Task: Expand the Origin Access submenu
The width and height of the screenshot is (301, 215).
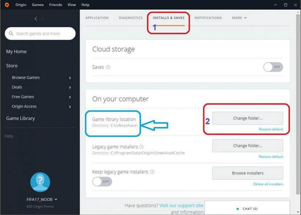Action: 70,107
